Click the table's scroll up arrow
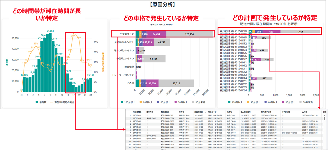Viewport: 328px width, 150px height. pyautogui.click(x=324, y=115)
